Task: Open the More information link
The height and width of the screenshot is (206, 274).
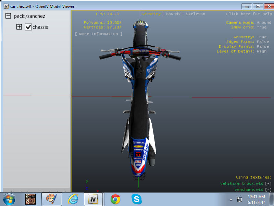Action: click(99, 34)
